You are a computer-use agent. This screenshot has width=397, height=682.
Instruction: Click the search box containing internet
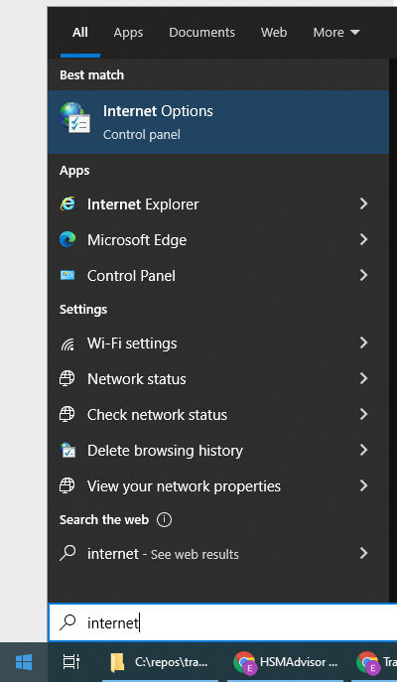coord(222,622)
